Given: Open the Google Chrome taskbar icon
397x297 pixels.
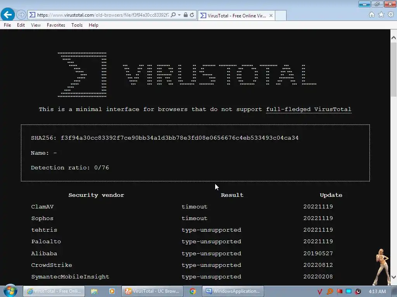Looking at the screenshot, I should (193, 291).
